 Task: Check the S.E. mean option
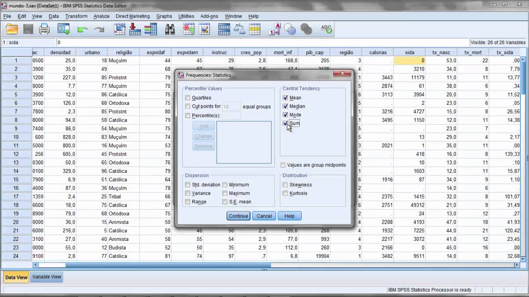point(225,202)
